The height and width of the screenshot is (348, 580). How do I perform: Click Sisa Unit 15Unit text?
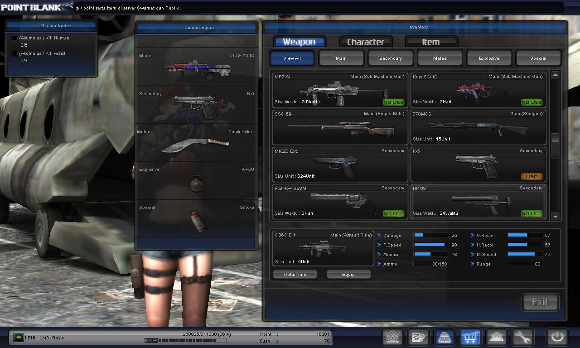pos(431,139)
